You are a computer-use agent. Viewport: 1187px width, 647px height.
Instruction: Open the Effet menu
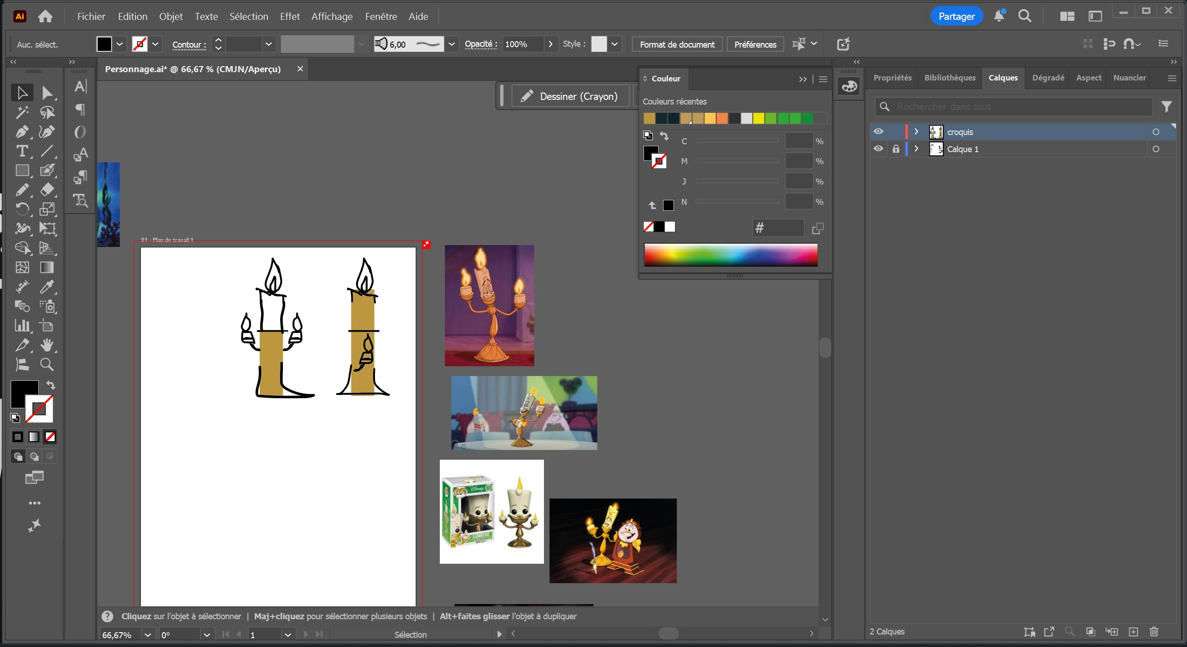(290, 17)
